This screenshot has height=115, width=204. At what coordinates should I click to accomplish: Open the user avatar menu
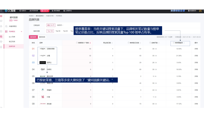200,11
